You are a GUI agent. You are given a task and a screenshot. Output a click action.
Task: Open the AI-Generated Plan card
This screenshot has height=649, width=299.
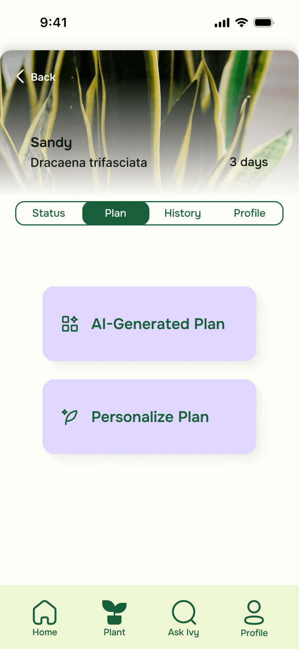[149, 323]
